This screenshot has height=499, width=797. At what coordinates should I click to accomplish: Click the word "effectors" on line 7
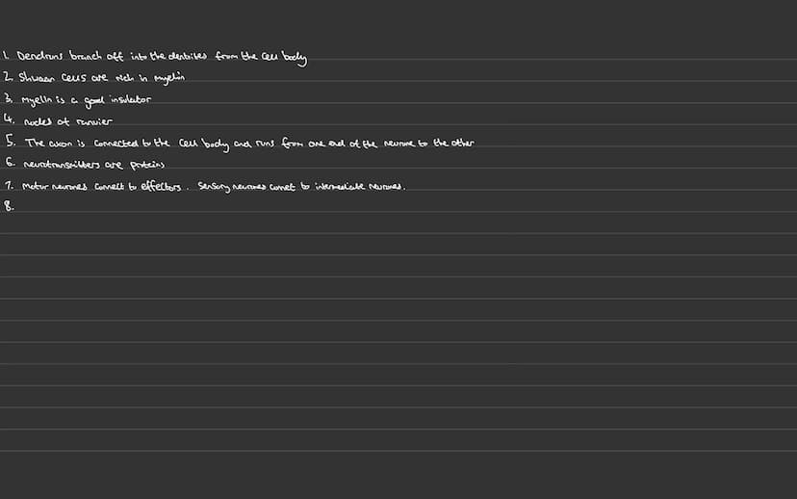click(161, 186)
